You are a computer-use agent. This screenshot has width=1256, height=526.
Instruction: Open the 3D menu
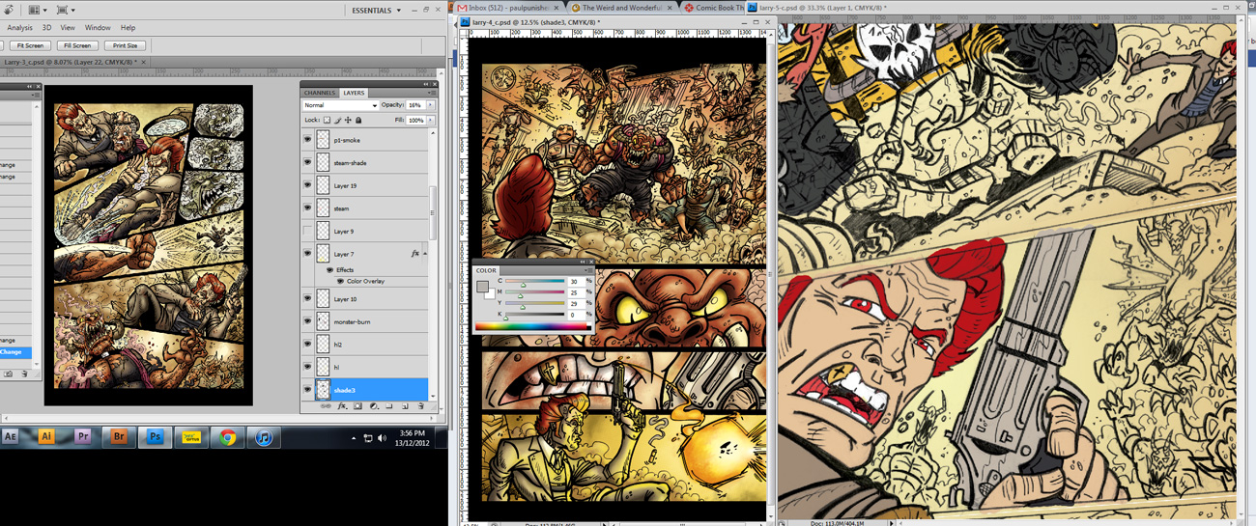[46, 28]
